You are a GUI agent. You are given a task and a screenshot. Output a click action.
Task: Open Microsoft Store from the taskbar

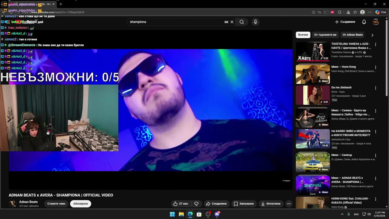[x=199, y=214]
